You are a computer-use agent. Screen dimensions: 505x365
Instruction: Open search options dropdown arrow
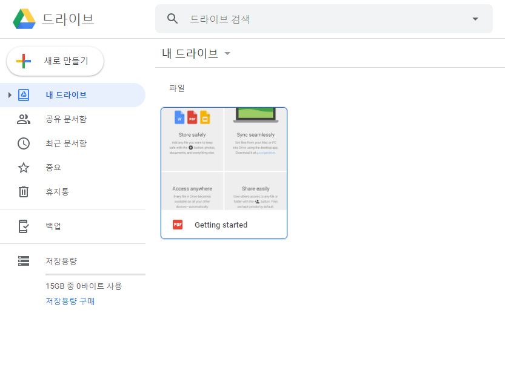[x=475, y=19]
